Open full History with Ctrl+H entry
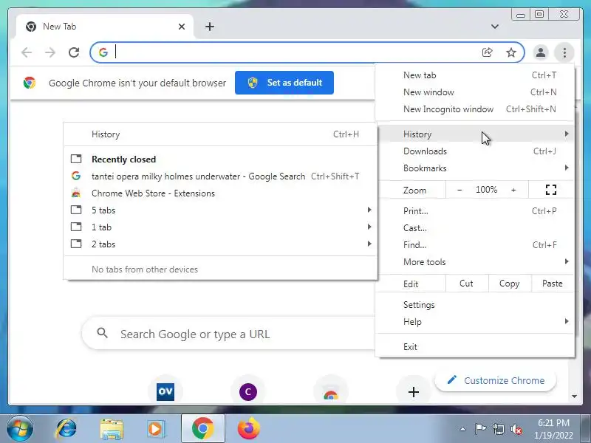591x443 pixels. pyautogui.click(x=220, y=134)
